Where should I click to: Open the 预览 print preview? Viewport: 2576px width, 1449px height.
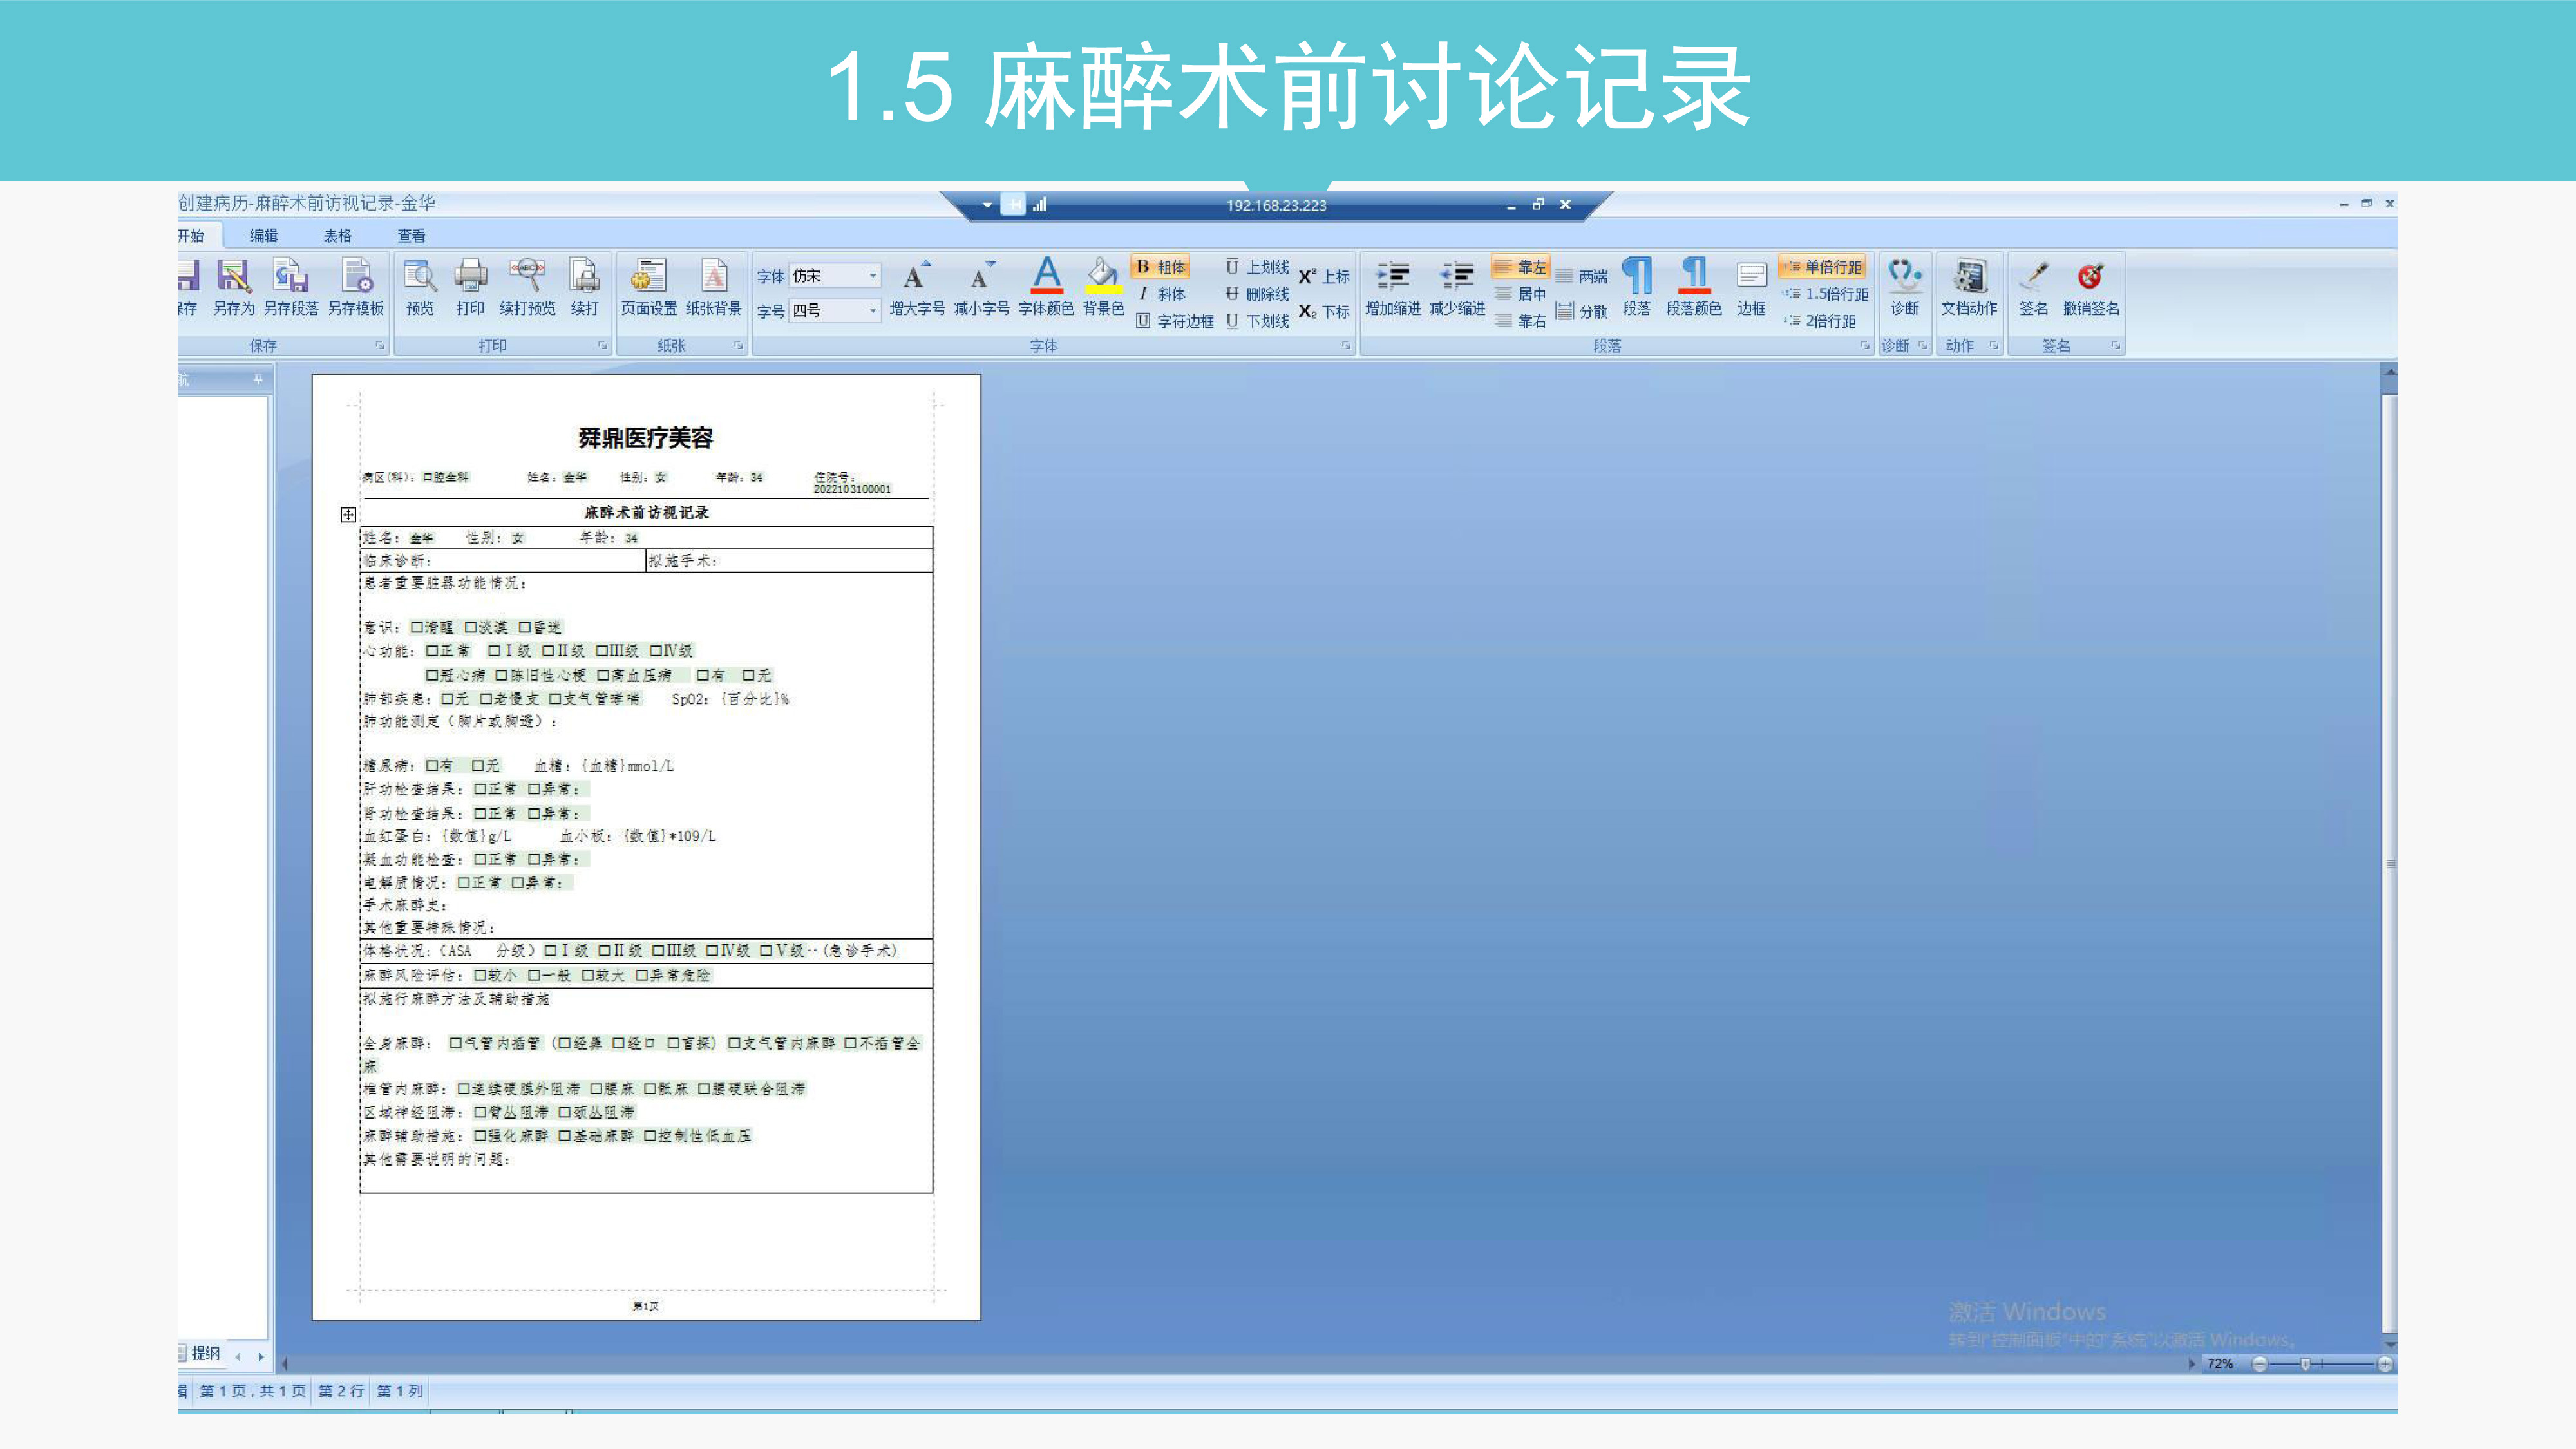(x=420, y=287)
